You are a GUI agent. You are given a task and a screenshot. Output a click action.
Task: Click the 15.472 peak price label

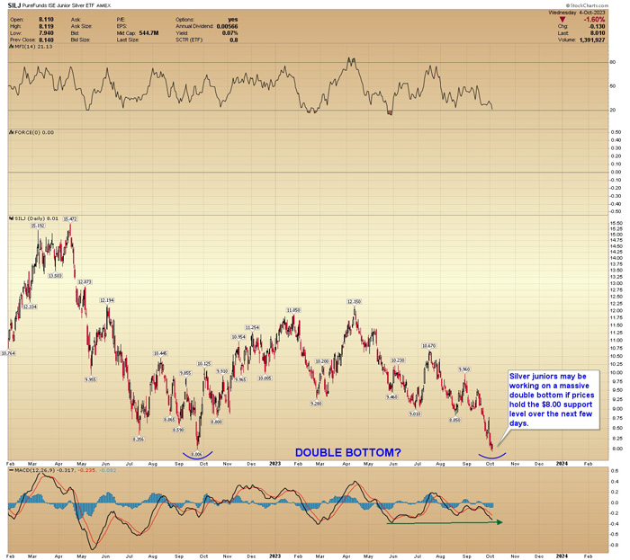(70, 219)
